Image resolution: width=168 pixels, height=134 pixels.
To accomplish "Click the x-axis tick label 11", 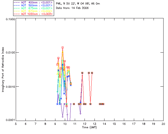I will (x=75, y=124).
